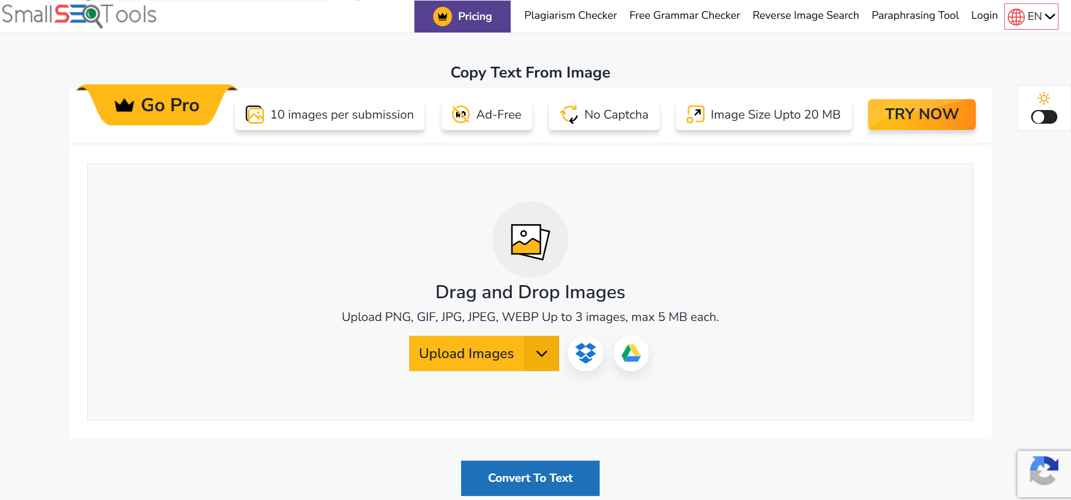1071x500 pixels.
Task: Click the SmallSEOTools logo
Action: tap(79, 15)
